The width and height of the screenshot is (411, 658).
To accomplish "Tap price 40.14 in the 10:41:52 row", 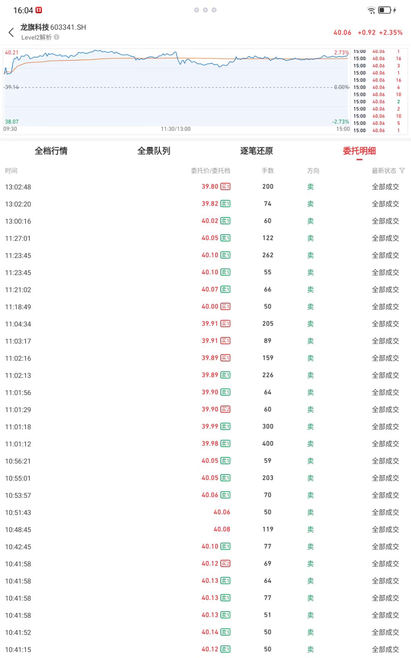I will (x=210, y=632).
